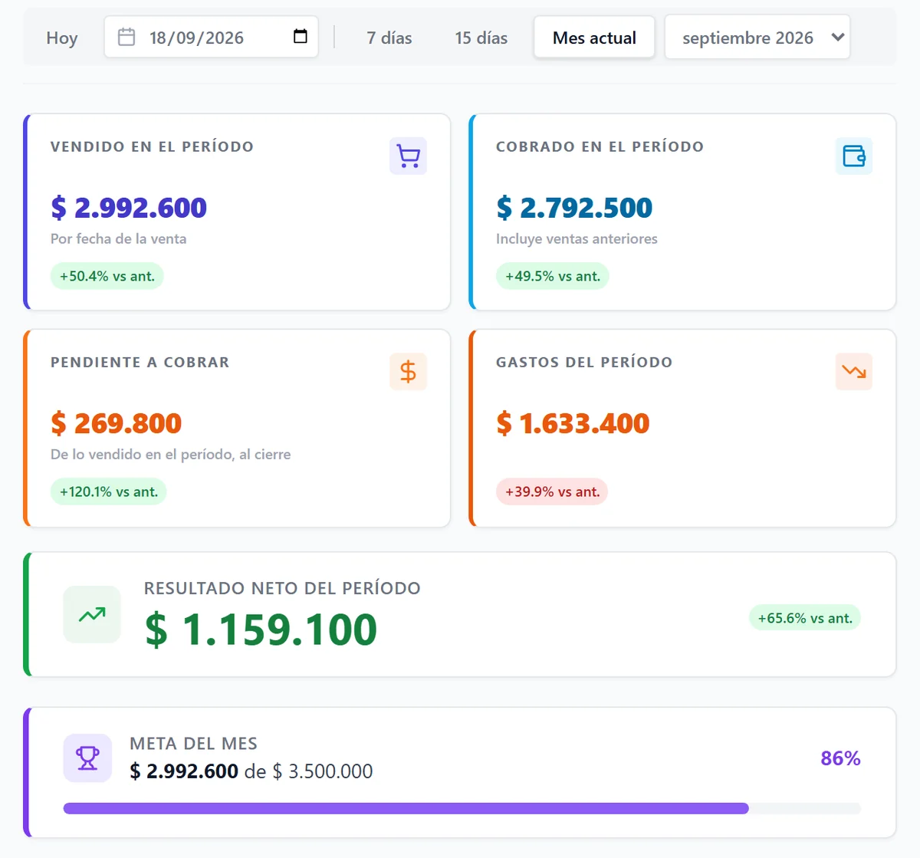Click the $ 269.800 pending amount
920x858 pixels.
click(117, 423)
